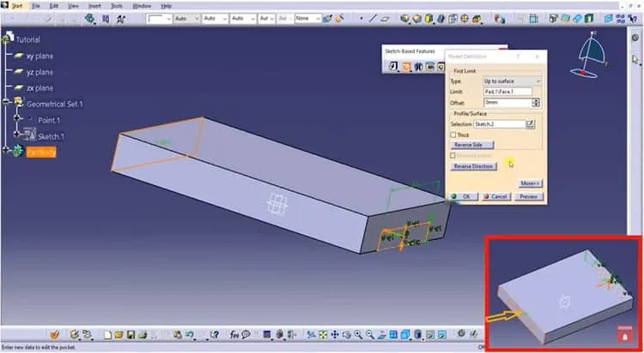Click the Zoom Out magnifier icon
This screenshot has height=353, width=644.
point(369,335)
